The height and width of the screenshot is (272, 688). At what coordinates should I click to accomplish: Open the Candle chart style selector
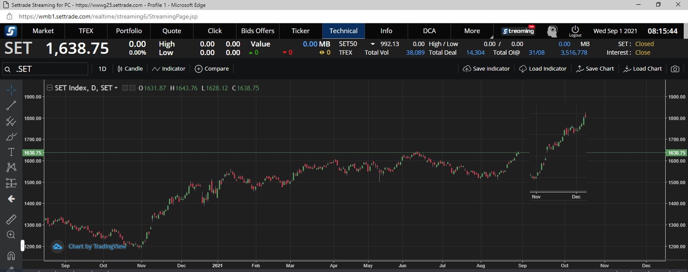[130, 69]
